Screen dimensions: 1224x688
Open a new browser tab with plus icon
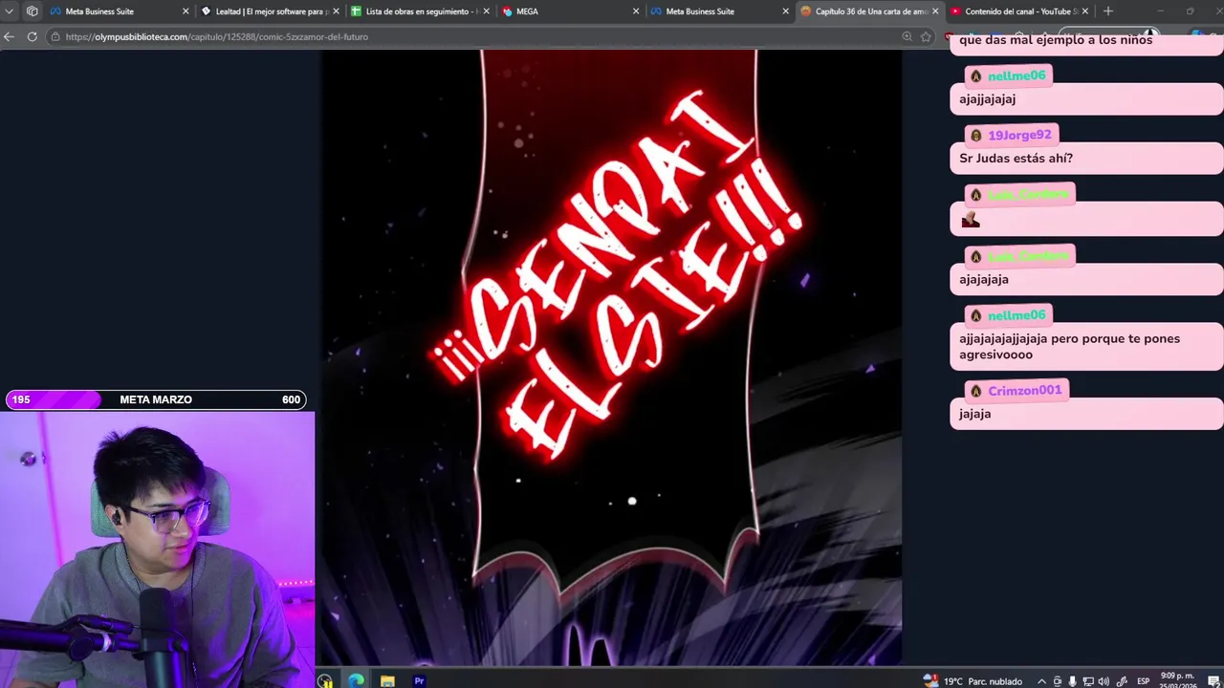(1107, 11)
